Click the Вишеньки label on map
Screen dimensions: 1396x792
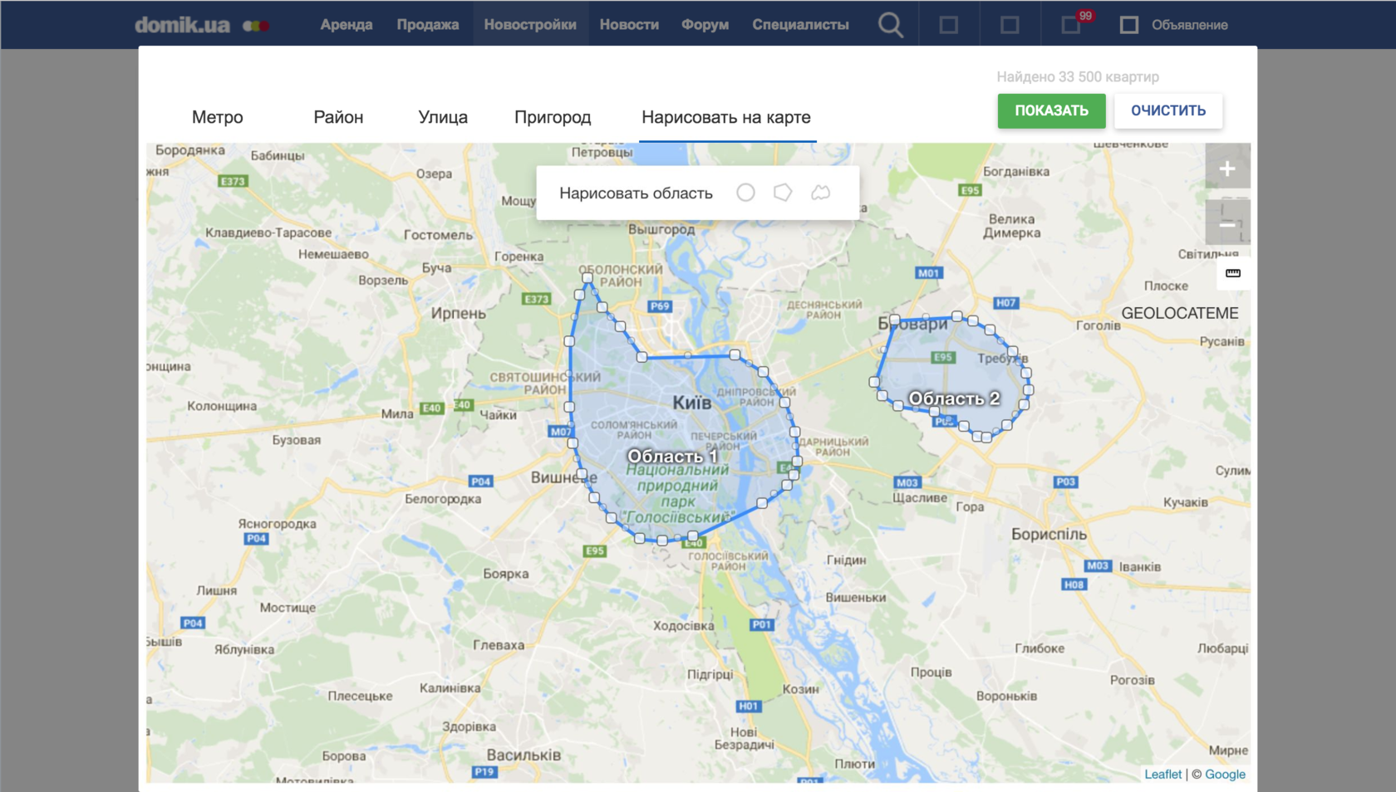(x=855, y=597)
